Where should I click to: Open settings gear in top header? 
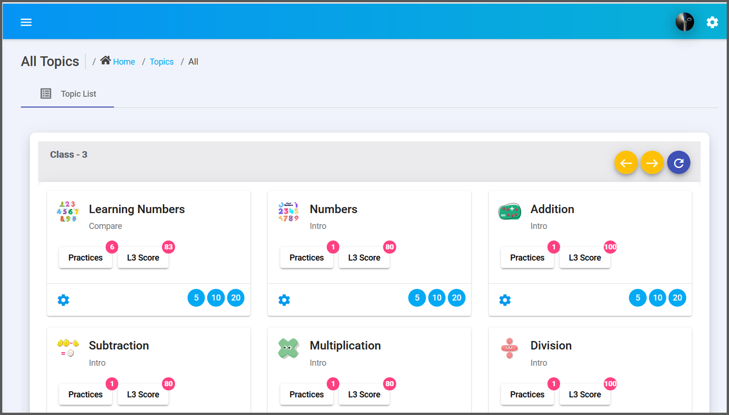[712, 22]
